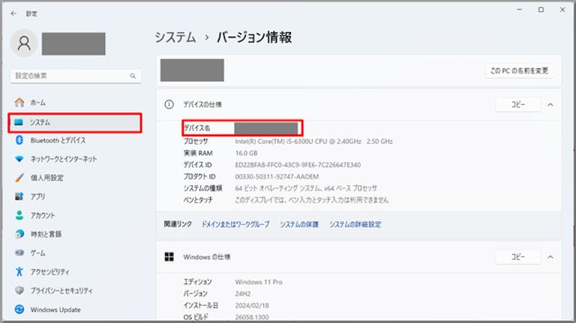The image size is (576, 323).
Task: Click the アクセシビリティ figure icon
Action: coord(19,271)
